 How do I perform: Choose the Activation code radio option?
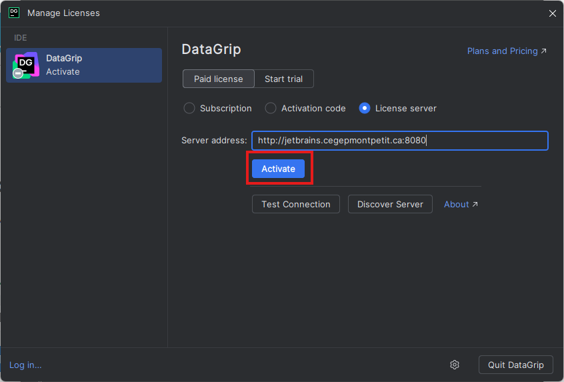tap(271, 108)
